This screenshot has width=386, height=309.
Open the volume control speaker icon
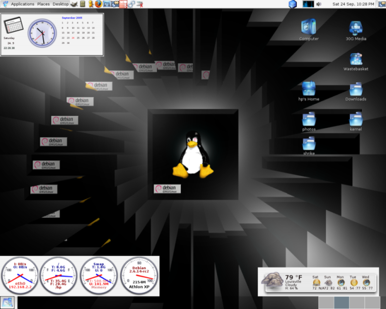point(319,4)
